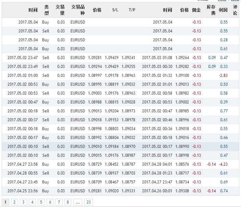241x207 pixels.
Task: Click close time 2017.05.02 00:53
Action: [x=157, y=102]
